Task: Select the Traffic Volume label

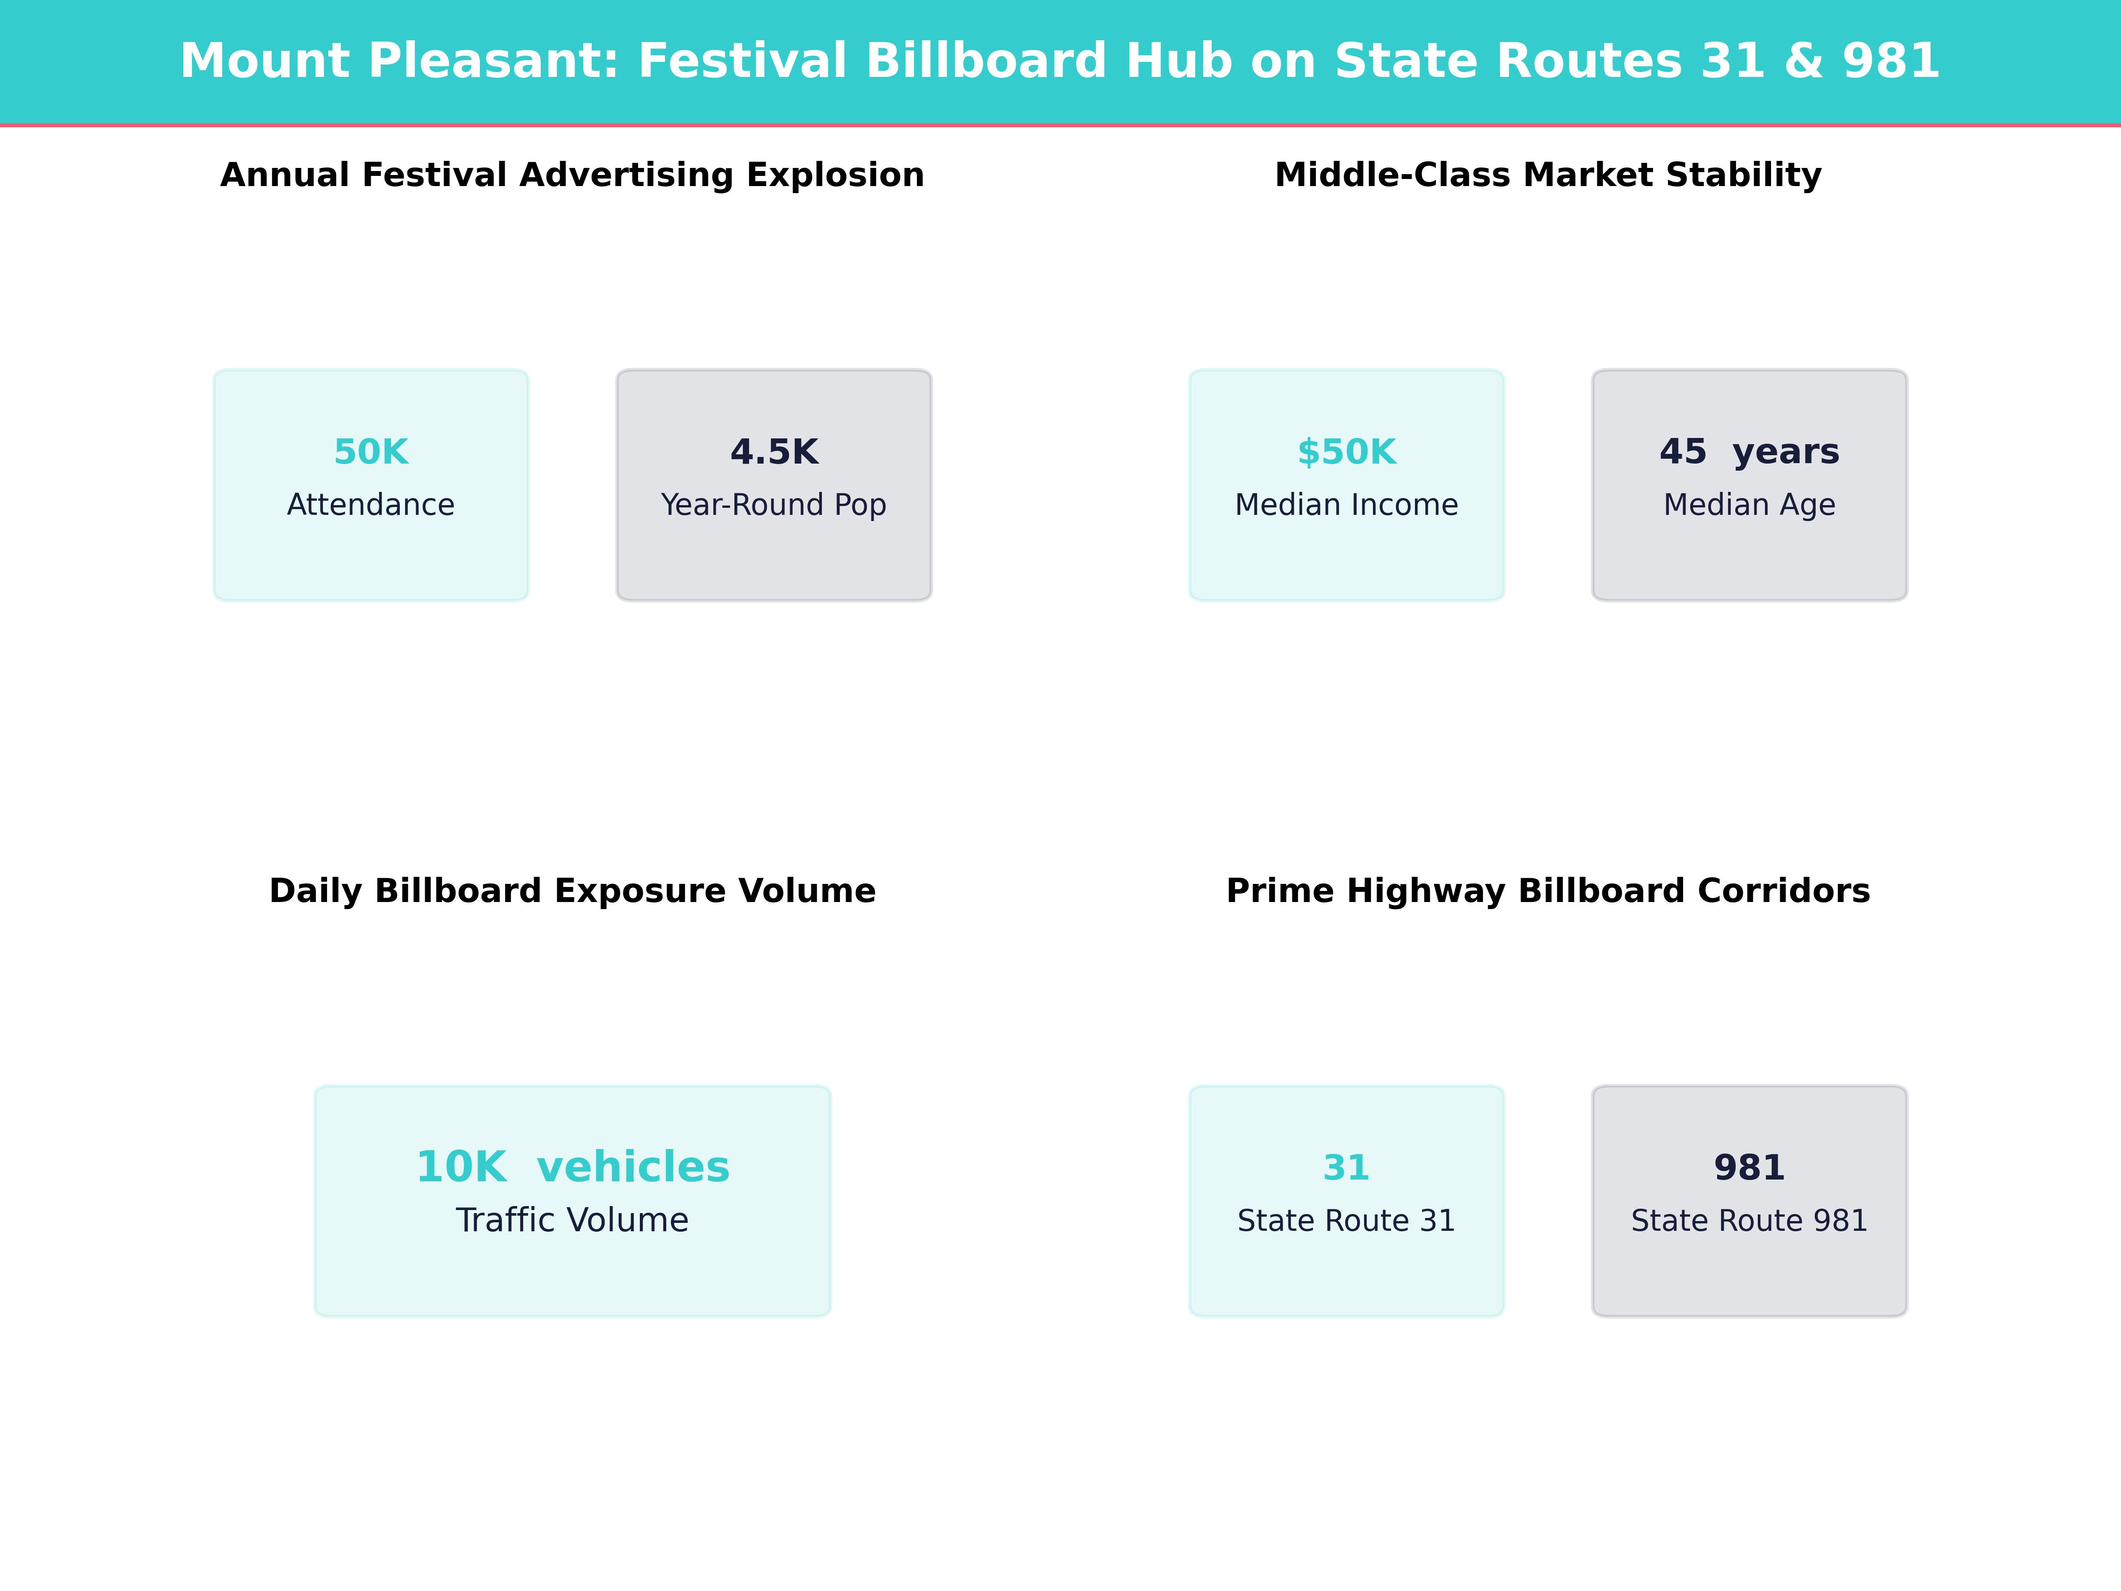Action: 572,1220
